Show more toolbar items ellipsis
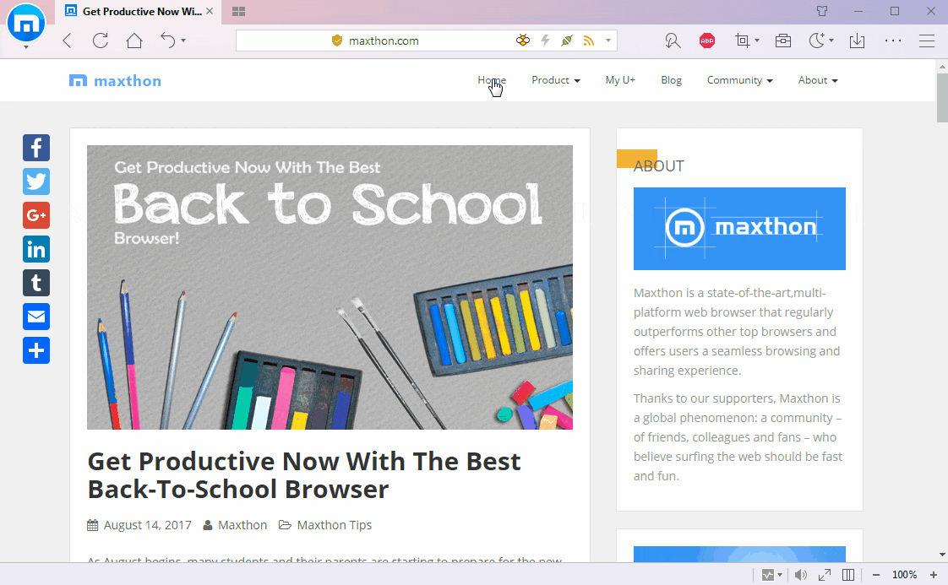Image resolution: width=948 pixels, height=585 pixels. (x=893, y=41)
